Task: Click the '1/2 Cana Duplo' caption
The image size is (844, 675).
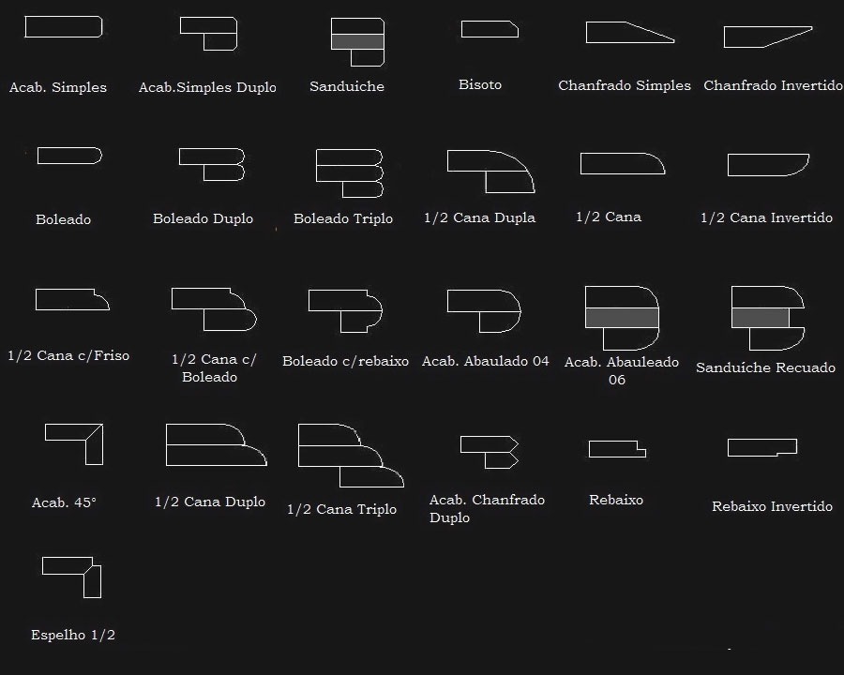Action: point(210,502)
